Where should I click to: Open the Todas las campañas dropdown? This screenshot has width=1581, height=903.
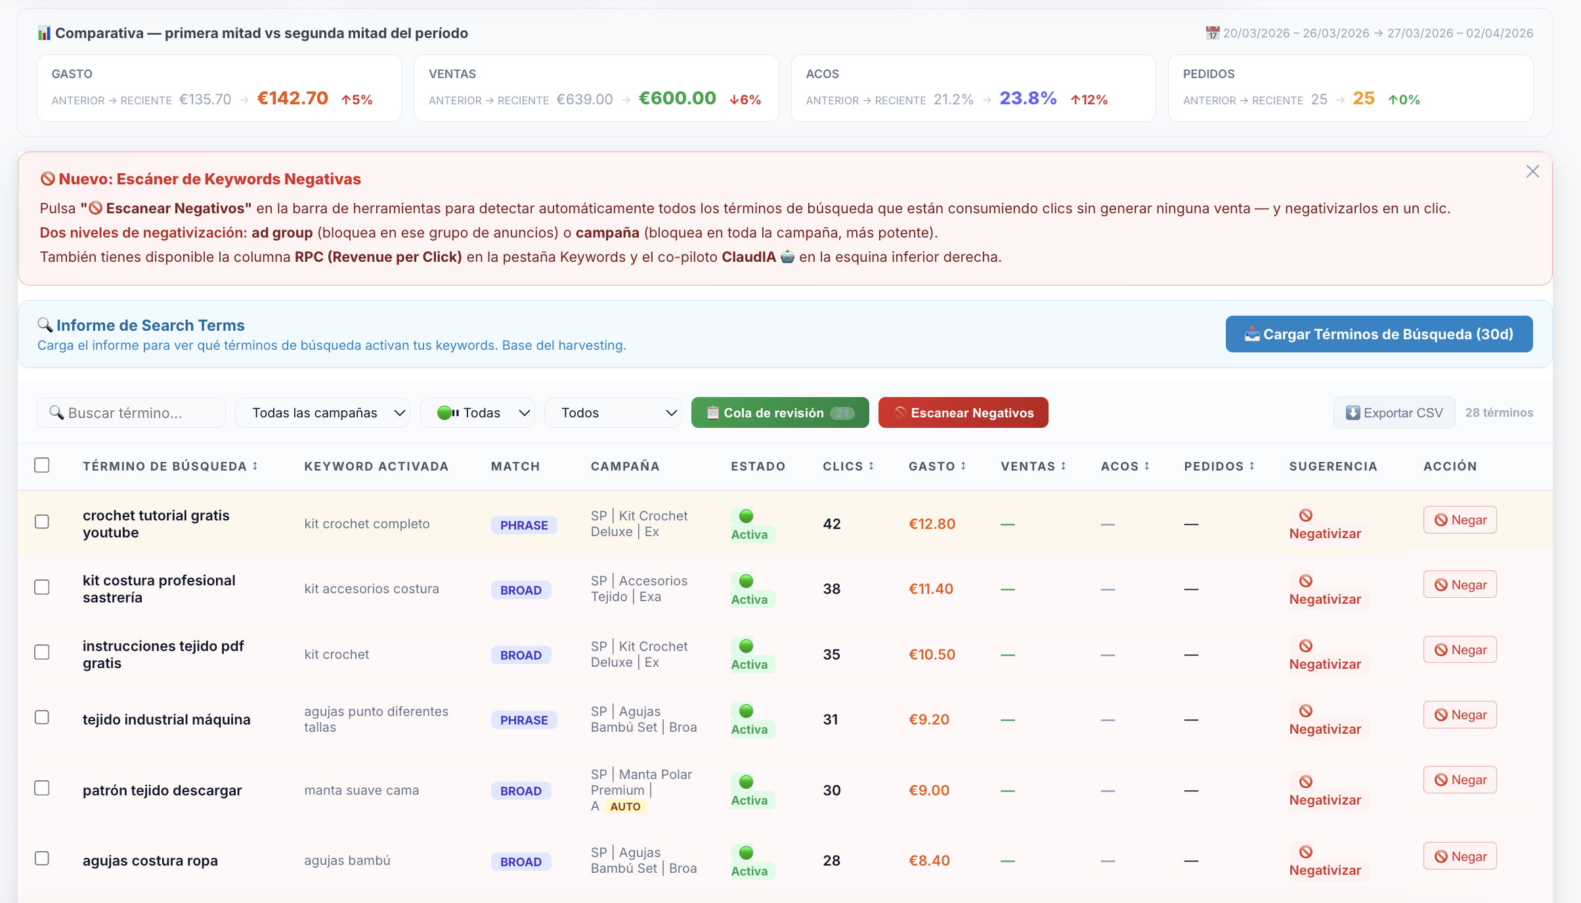coord(322,413)
